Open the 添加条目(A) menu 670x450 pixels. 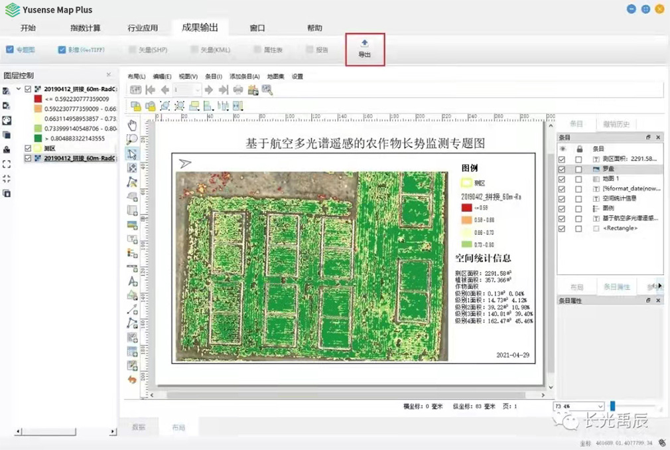[244, 76]
